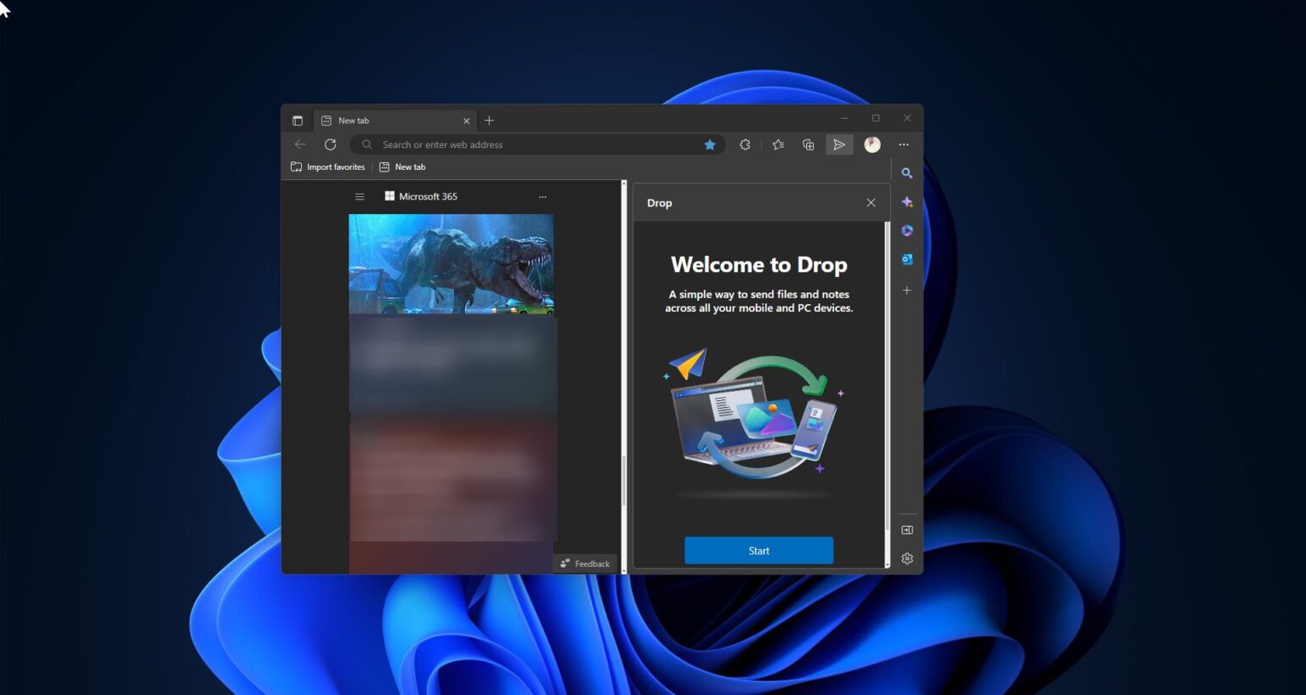1306x695 pixels.
Task: Open the page options ellipsis menu
Action: (x=542, y=196)
